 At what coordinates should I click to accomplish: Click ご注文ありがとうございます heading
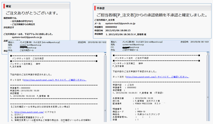32,13
